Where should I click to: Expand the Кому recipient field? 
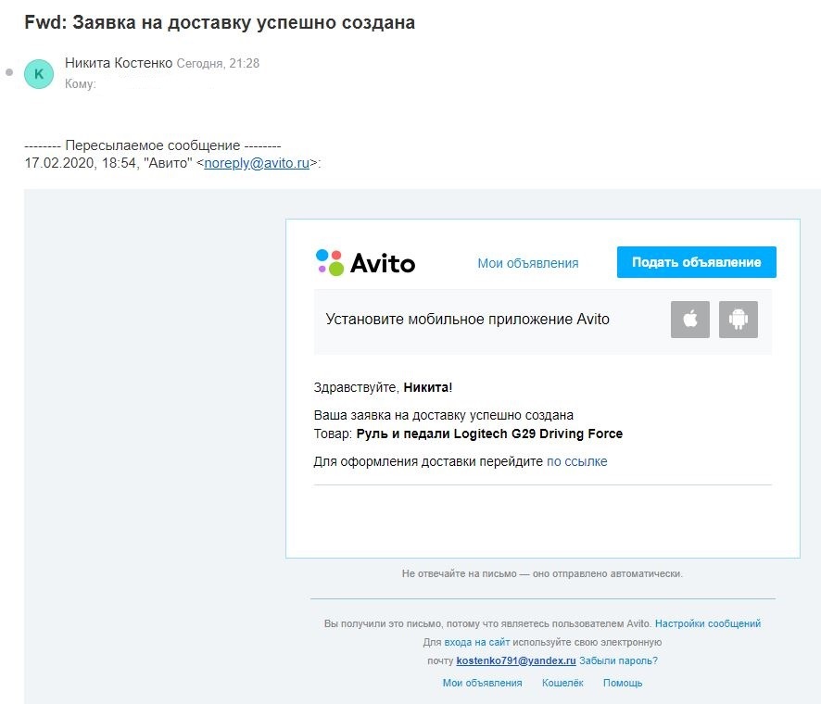tap(81, 84)
